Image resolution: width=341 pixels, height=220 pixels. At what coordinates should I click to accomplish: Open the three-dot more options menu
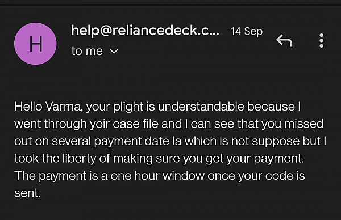(322, 41)
